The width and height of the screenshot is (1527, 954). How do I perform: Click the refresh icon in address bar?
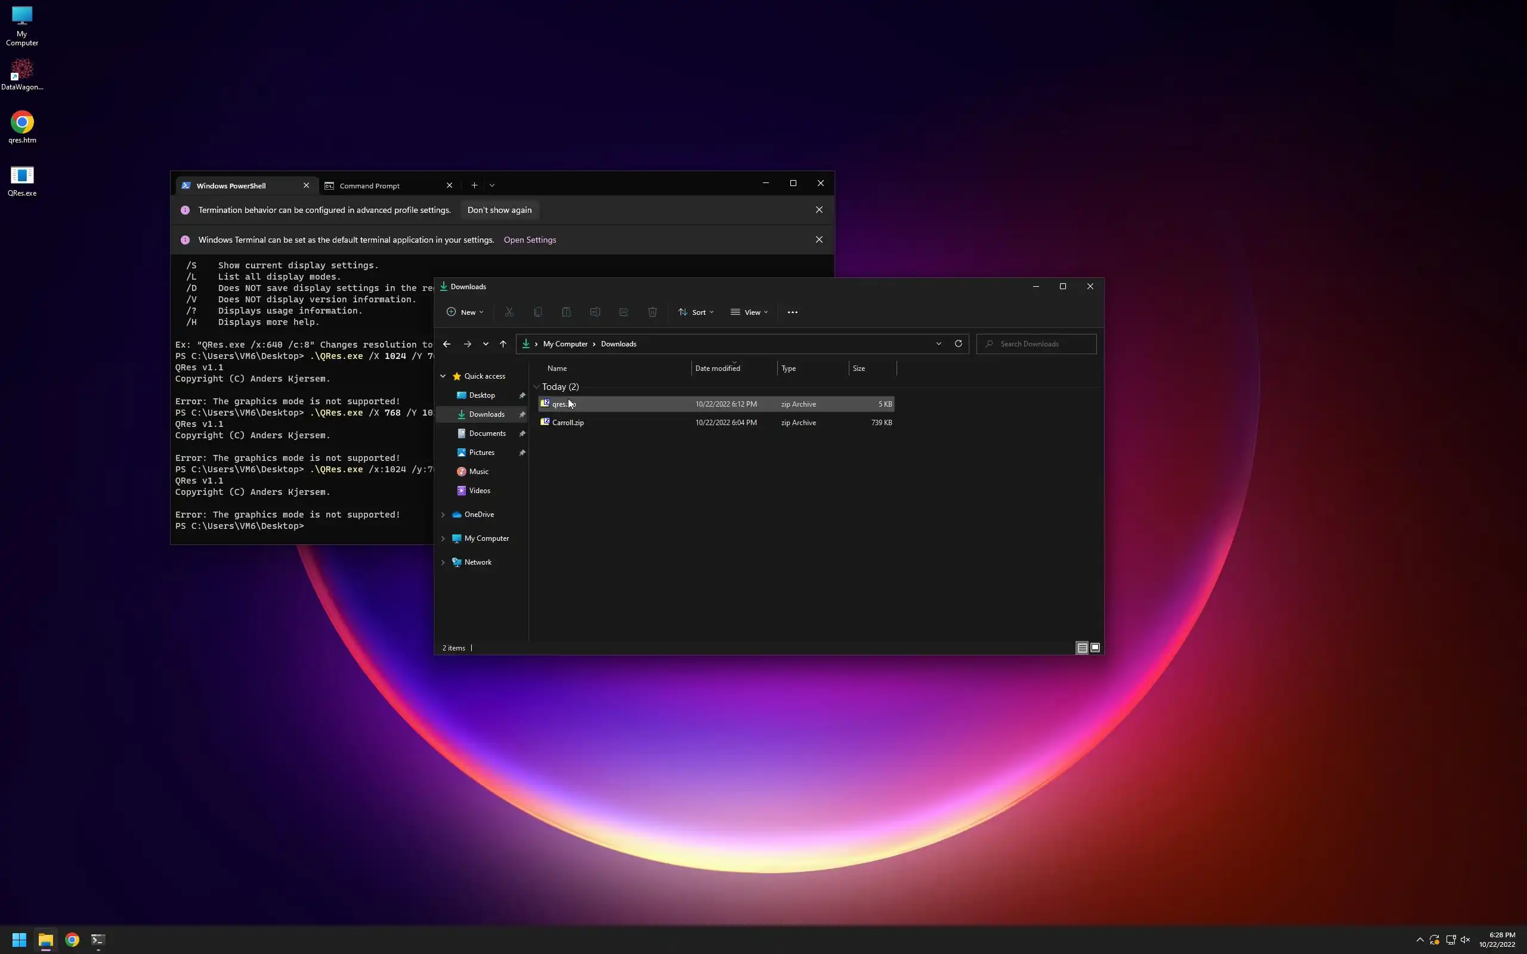click(x=958, y=344)
